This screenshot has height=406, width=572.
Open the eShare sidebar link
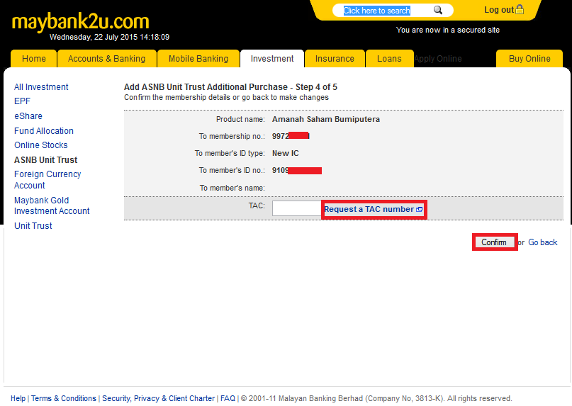28,116
